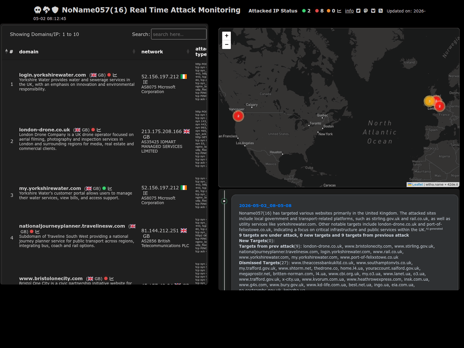
Task: Open the Bluesky butterfly icon in header
Action: click(x=373, y=11)
